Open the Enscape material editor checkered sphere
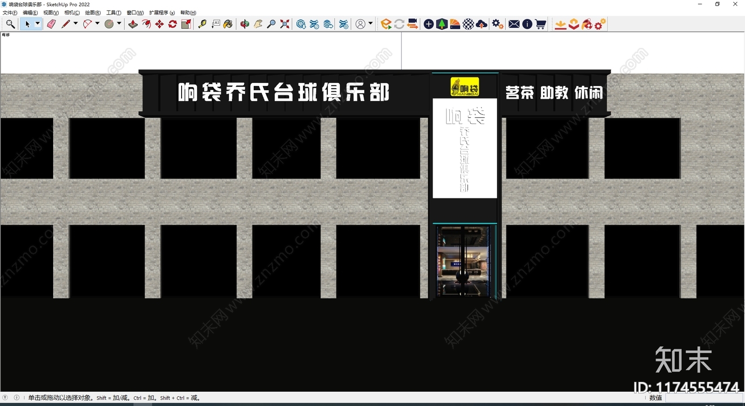The image size is (745, 406). pyautogui.click(x=468, y=24)
